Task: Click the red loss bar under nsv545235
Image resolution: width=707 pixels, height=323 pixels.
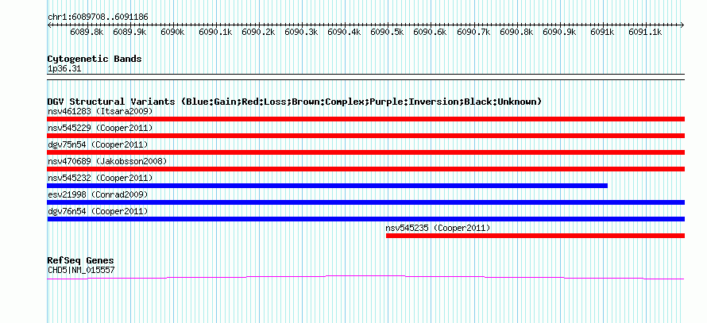Action: (535, 236)
